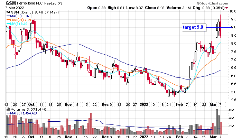Image resolution: width=242 pixels, height=140 pixels.
Task: Click the 'Volume 3,071,440' legend in volume panel
Action: (x=28, y=110)
